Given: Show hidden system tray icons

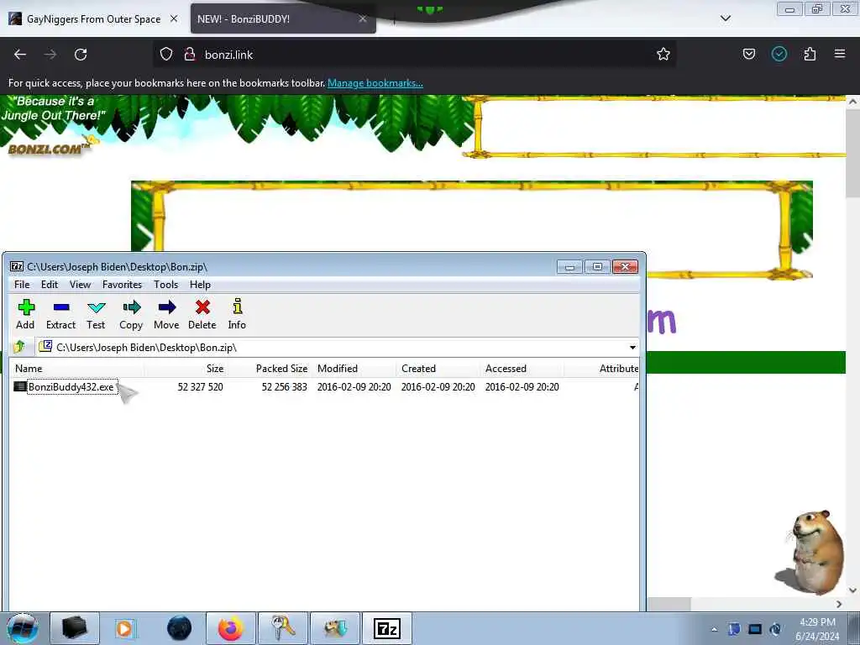Looking at the screenshot, I should (714, 630).
